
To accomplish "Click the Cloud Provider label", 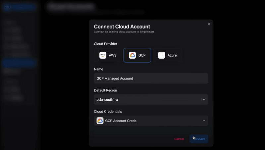I will click(105, 44).
